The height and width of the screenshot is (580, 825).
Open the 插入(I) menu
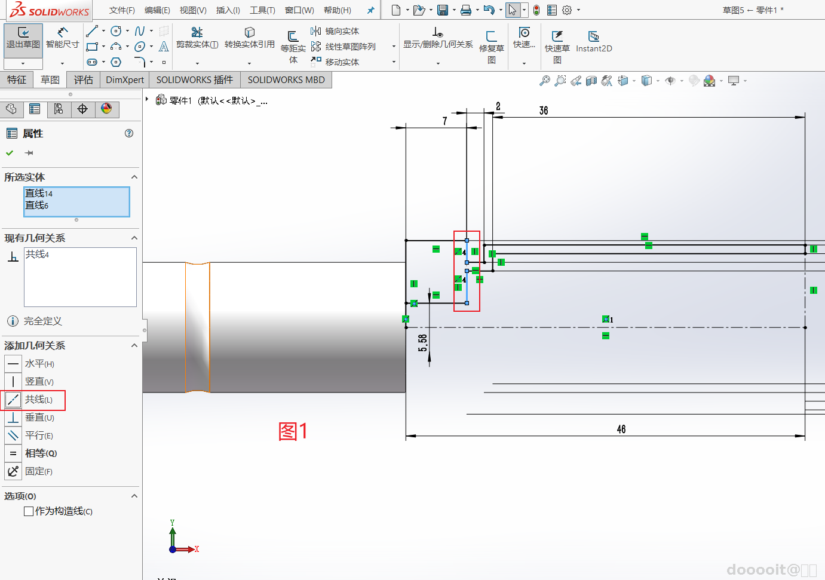click(228, 10)
